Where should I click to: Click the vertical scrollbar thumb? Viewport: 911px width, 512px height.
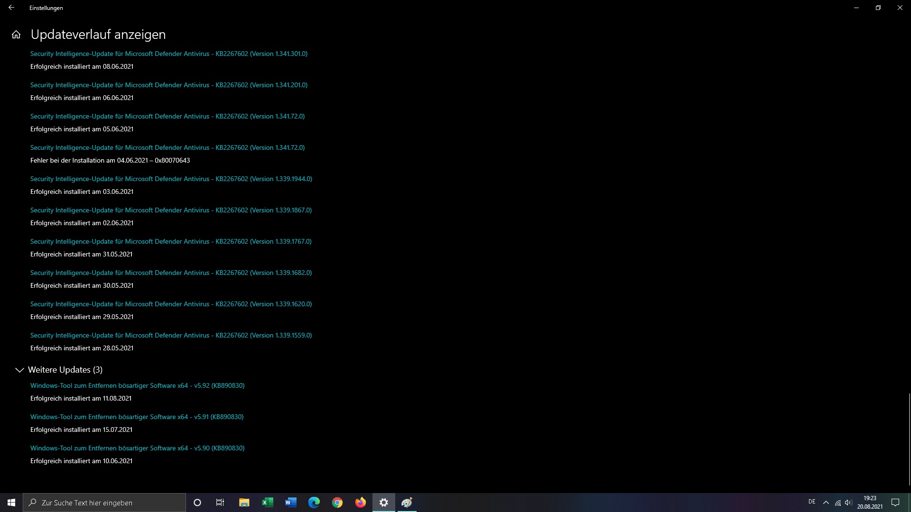909,439
